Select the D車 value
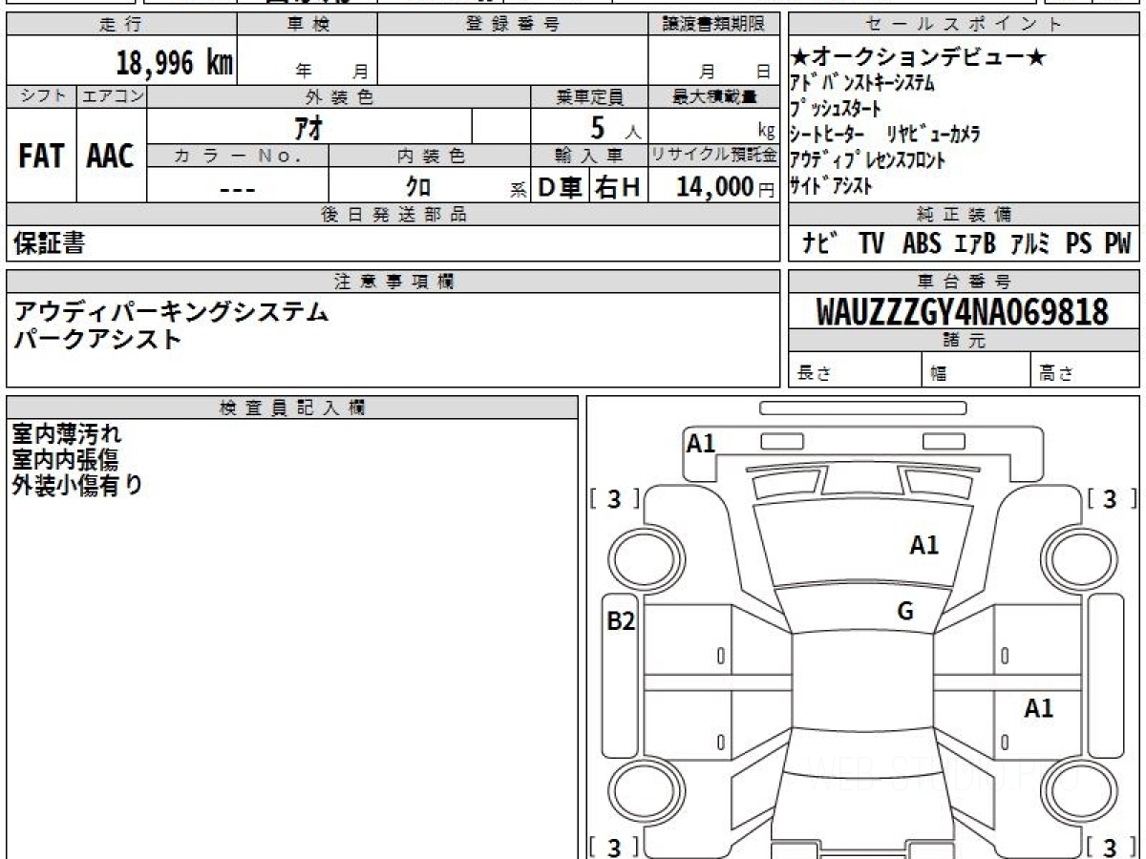Image resolution: width=1146 pixels, height=859 pixels. pos(561,188)
